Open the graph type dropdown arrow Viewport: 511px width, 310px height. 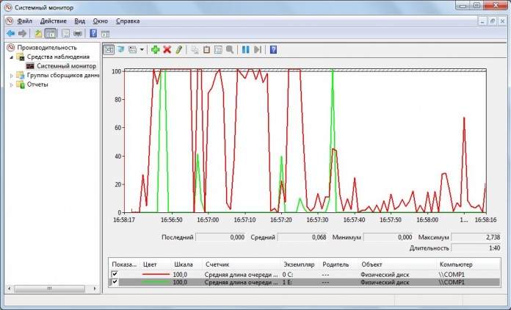pos(142,50)
